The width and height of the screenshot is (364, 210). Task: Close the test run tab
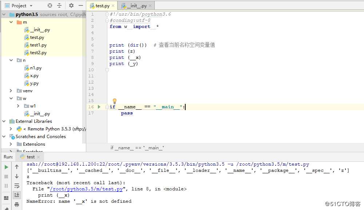(x=39, y=157)
